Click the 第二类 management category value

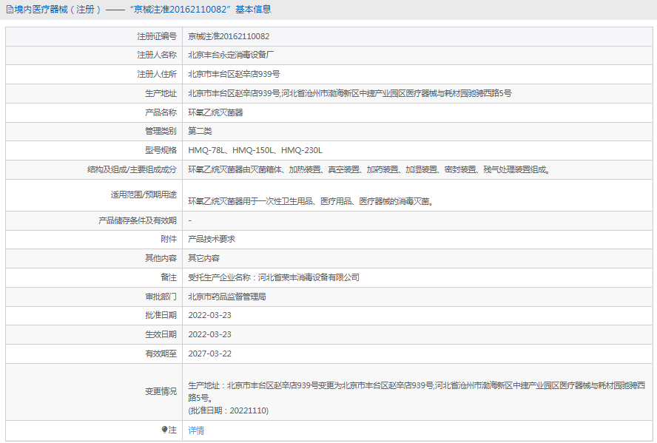click(200, 131)
